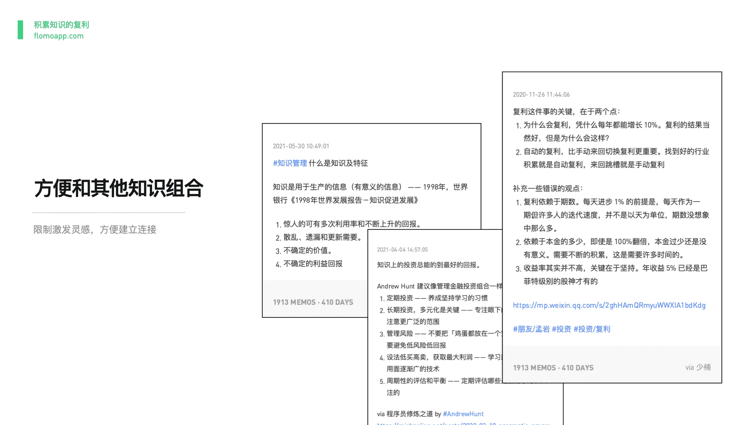Click the flomoapp.com link in header
754x425 pixels.
point(58,36)
